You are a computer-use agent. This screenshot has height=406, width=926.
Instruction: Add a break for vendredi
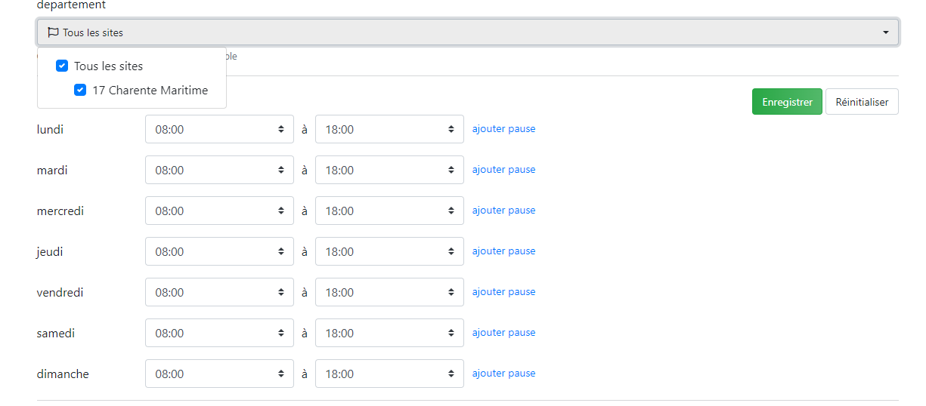click(503, 292)
